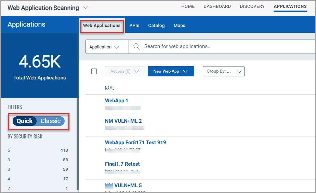This screenshot has width=316, height=193.
Task: Open the Maps tab
Action: point(179,26)
